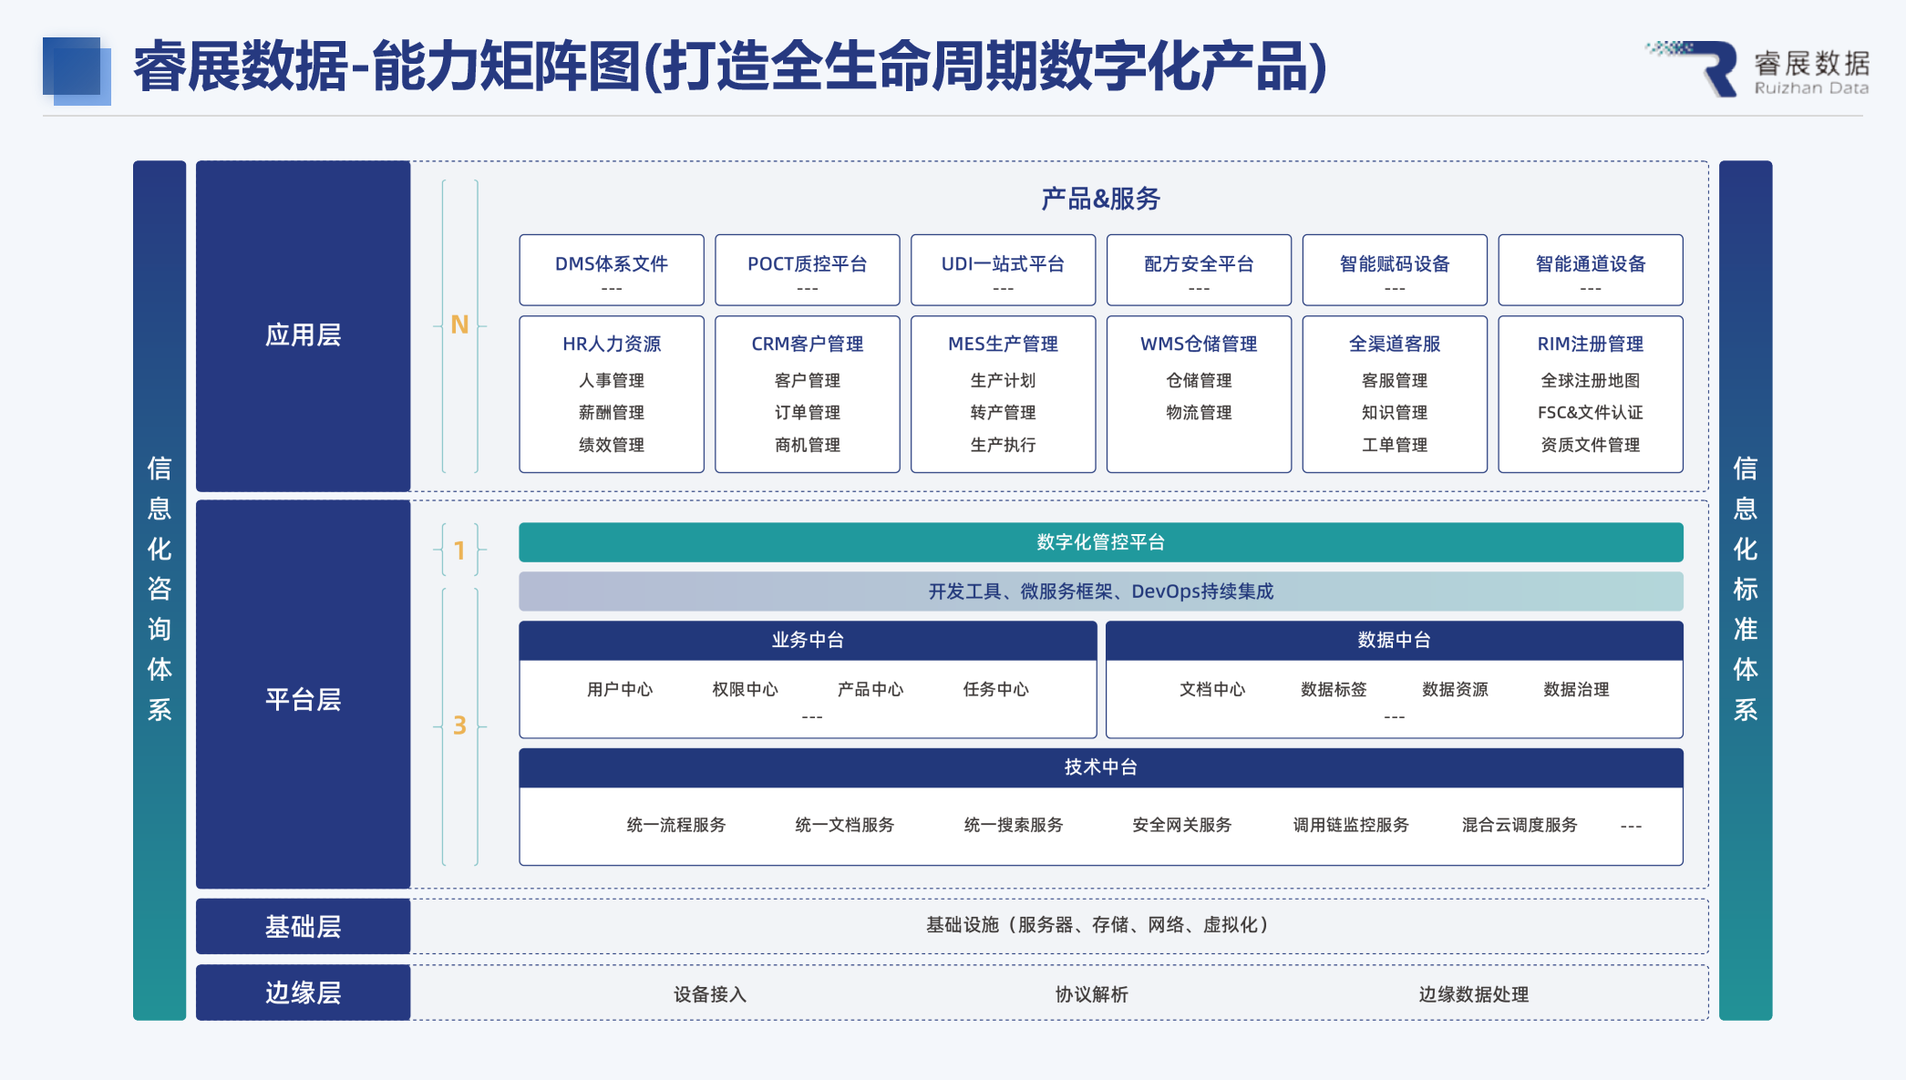Click the 信息化咨询体系 vertical bar
The height and width of the screenshot is (1080, 1906).
(160, 591)
